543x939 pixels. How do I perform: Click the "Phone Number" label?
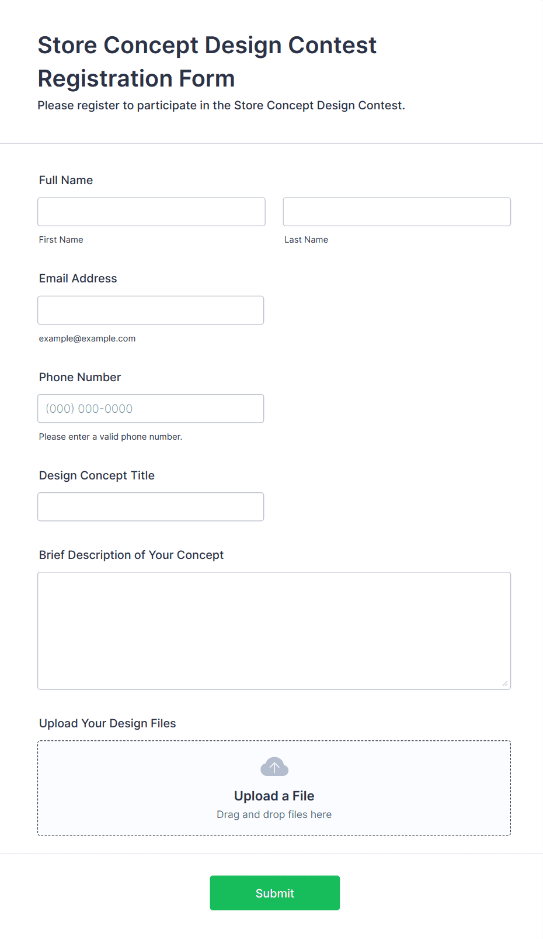click(x=80, y=377)
